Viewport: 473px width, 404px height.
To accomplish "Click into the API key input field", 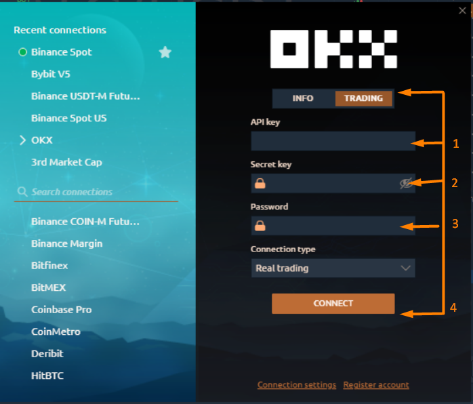I will [332, 141].
